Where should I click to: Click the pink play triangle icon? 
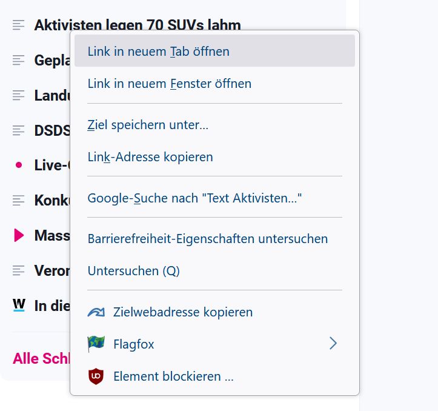19,235
